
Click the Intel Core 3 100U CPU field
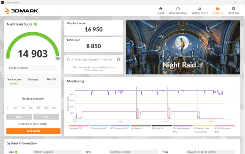click(x=134, y=152)
